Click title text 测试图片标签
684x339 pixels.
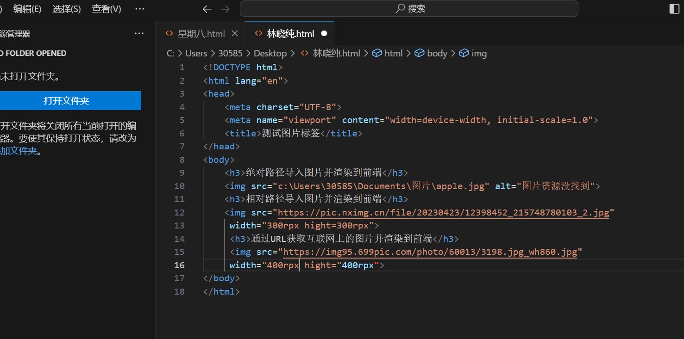click(x=291, y=133)
